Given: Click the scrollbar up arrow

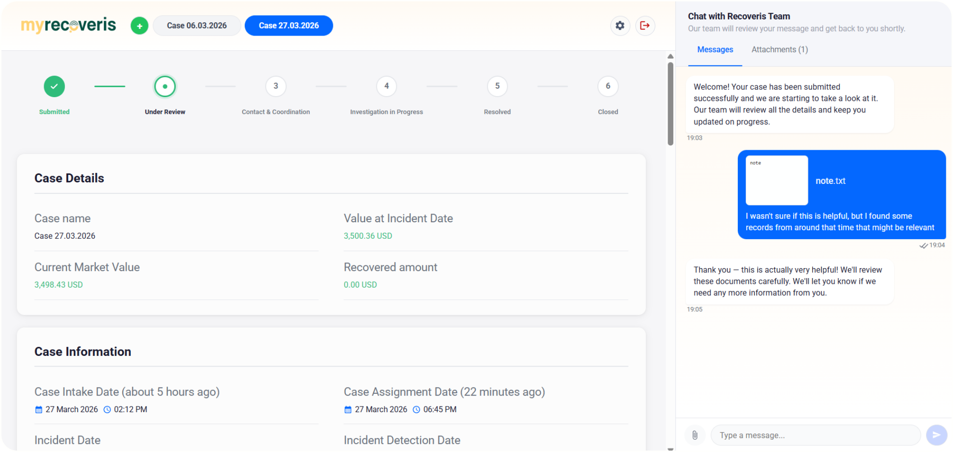Looking at the screenshot, I should [670, 56].
